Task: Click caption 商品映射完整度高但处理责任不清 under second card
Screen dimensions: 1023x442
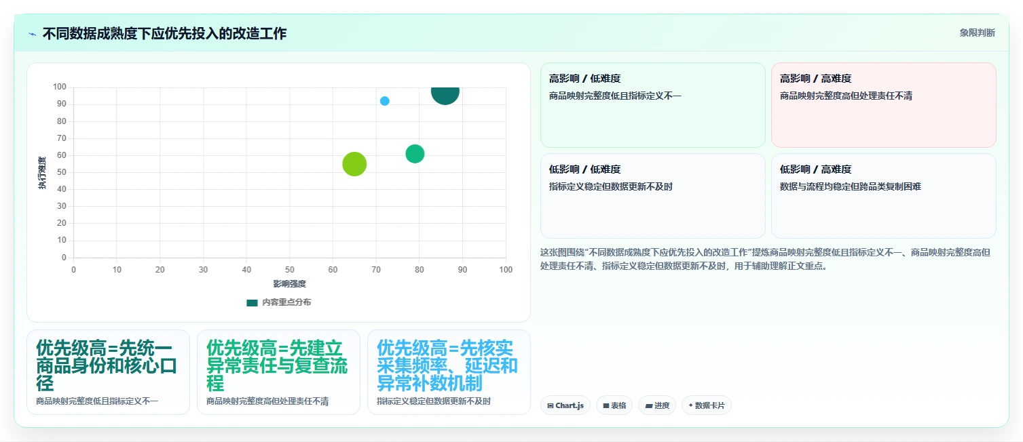Action: [267, 401]
